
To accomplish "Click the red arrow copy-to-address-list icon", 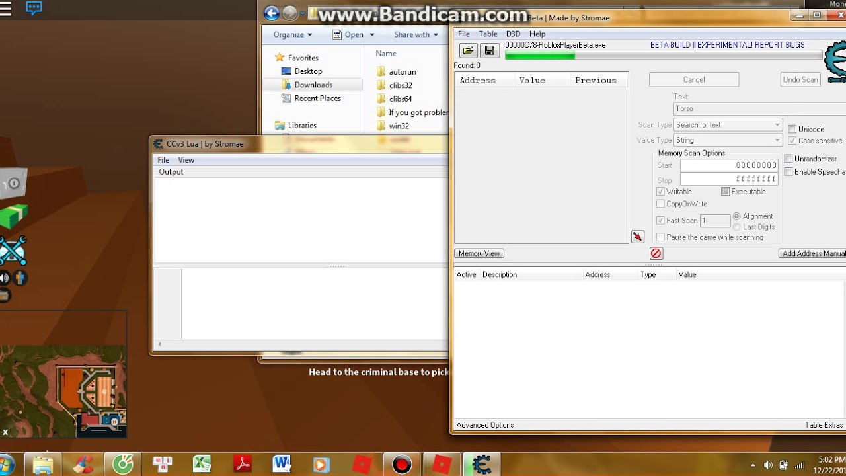I will coord(637,237).
